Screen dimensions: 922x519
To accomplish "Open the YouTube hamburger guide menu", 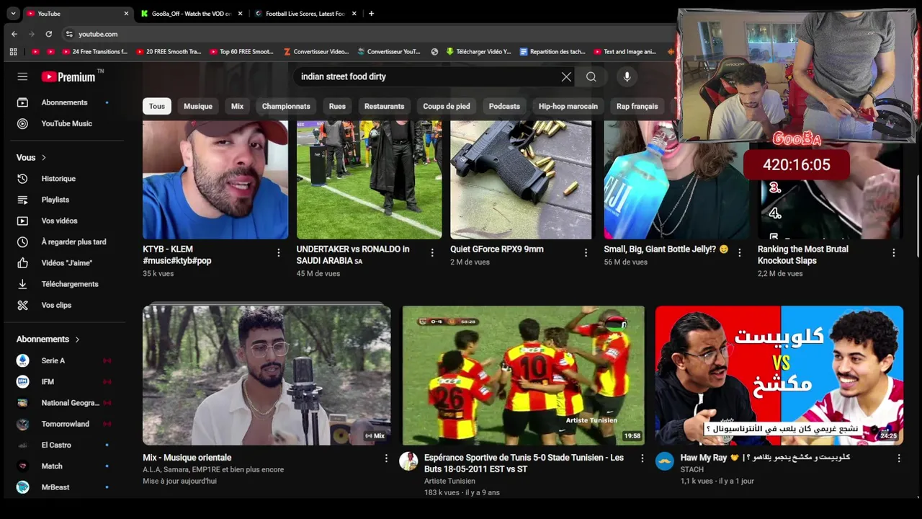I will (x=22, y=76).
